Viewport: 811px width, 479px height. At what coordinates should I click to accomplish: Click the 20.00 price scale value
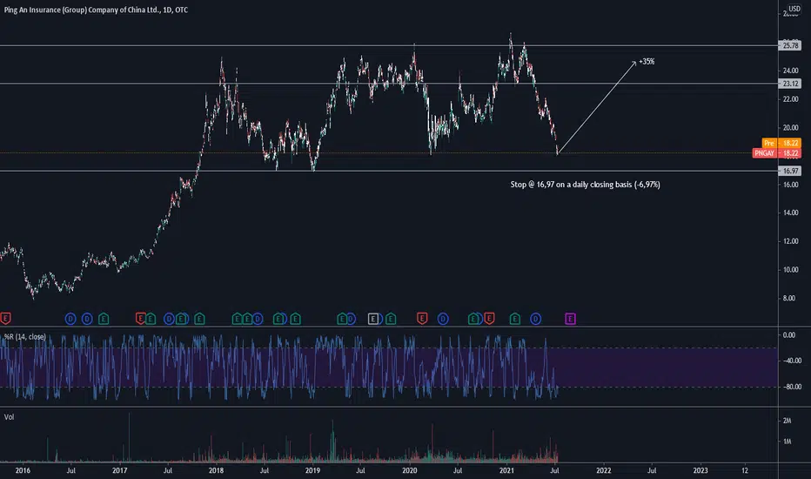[x=790, y=128]
